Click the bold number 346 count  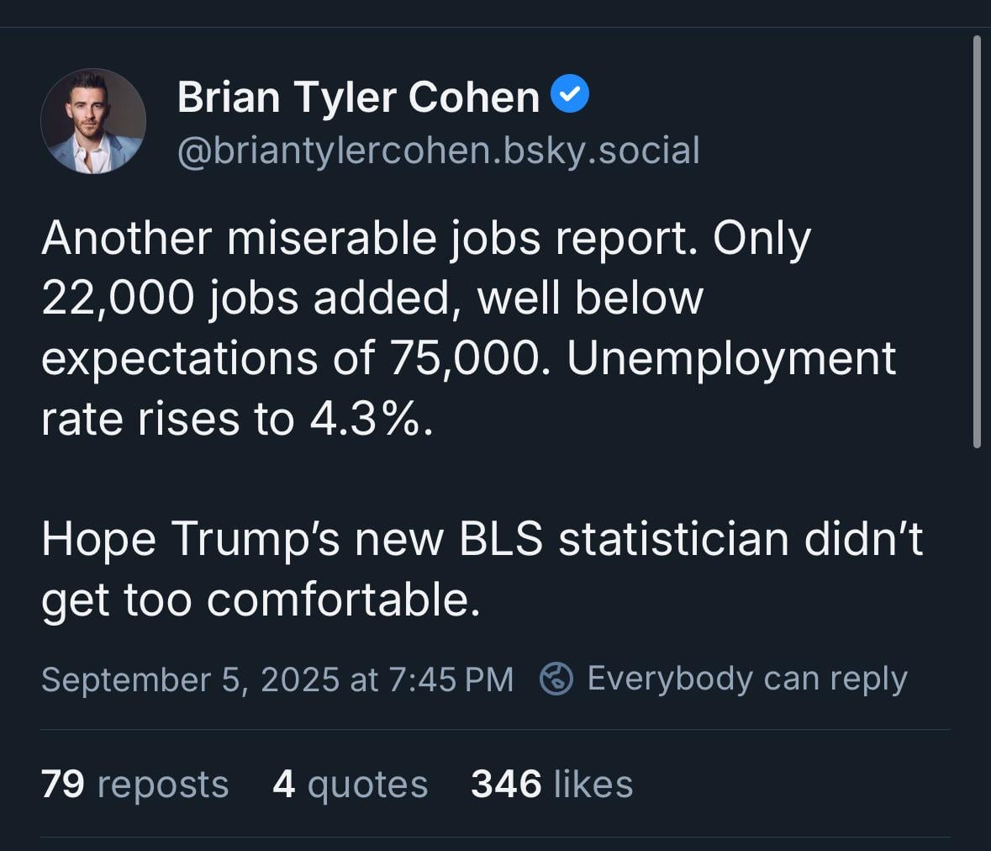[x=506, y=784]
